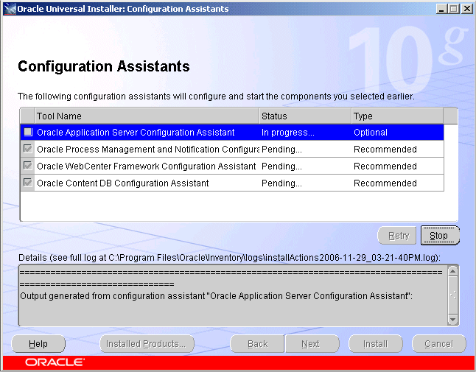The width and height of the screenshot is (476, 372).
Task: Click the installActions log file path text
Action: click(272, 258)
